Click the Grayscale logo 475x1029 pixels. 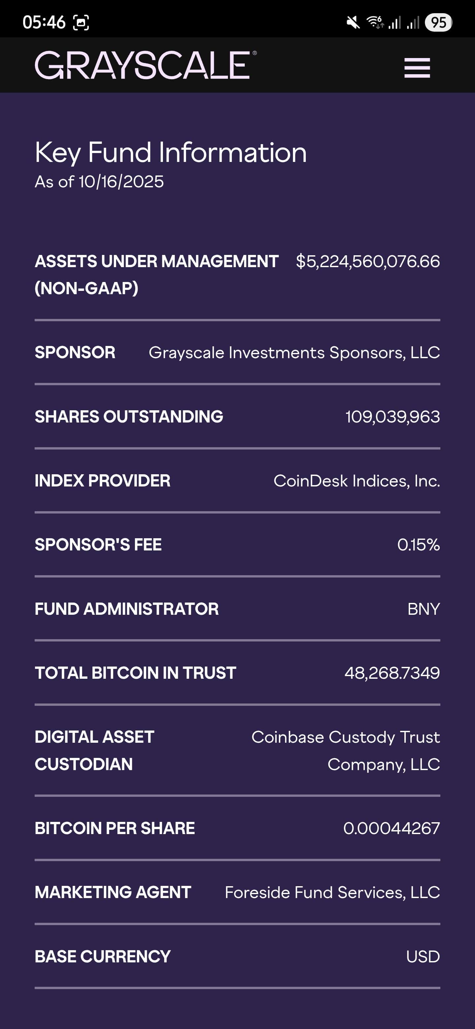pos(145,65)
